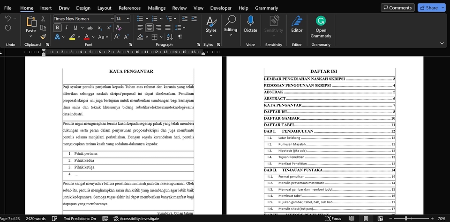The width and height of the screenshot is (450, 222).
Task: Click the Text Effects glowing A icon
Action: pos(57,37)
